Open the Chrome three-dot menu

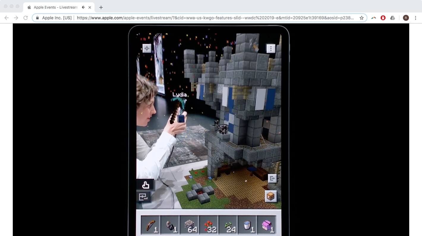[415, 18]
